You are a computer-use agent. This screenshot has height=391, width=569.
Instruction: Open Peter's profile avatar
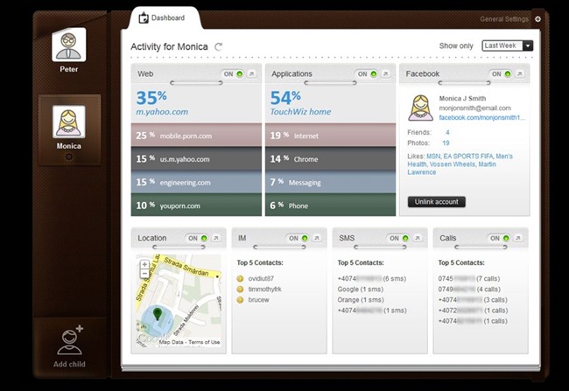69,45
